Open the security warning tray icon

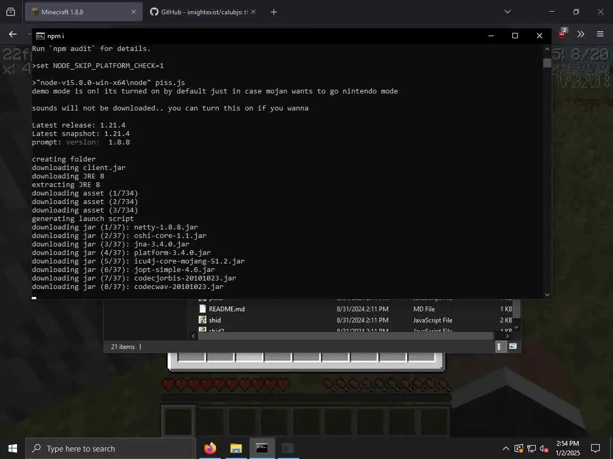point(519,448)
